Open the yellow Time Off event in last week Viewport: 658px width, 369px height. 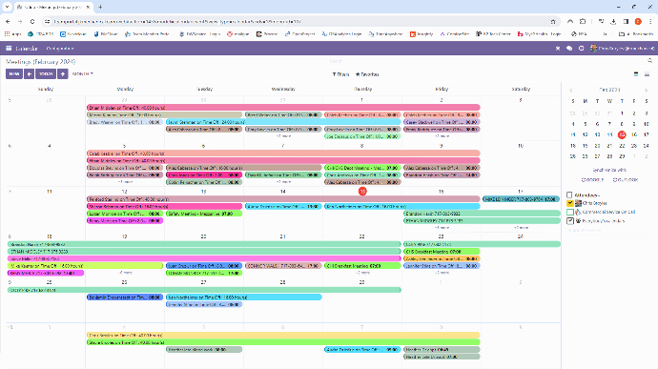pyautogui.click(x=283, y=335)
